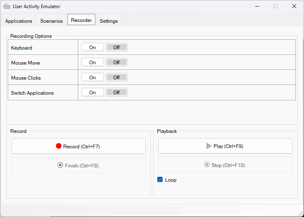
Task: Click the User Activity Emulator title icon
Action: 7,7
